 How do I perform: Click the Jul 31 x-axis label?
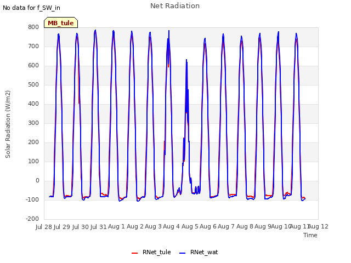tap(98, 227)
